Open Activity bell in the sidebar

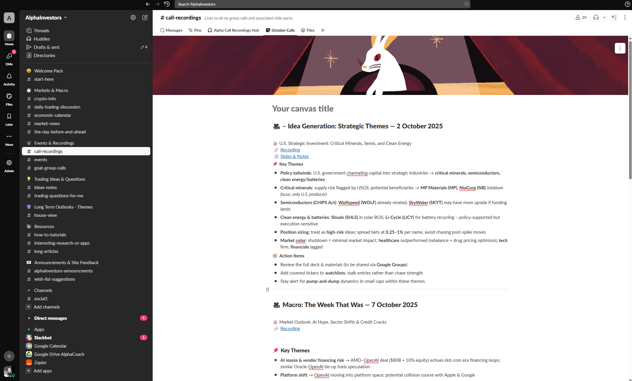point(9,76)
